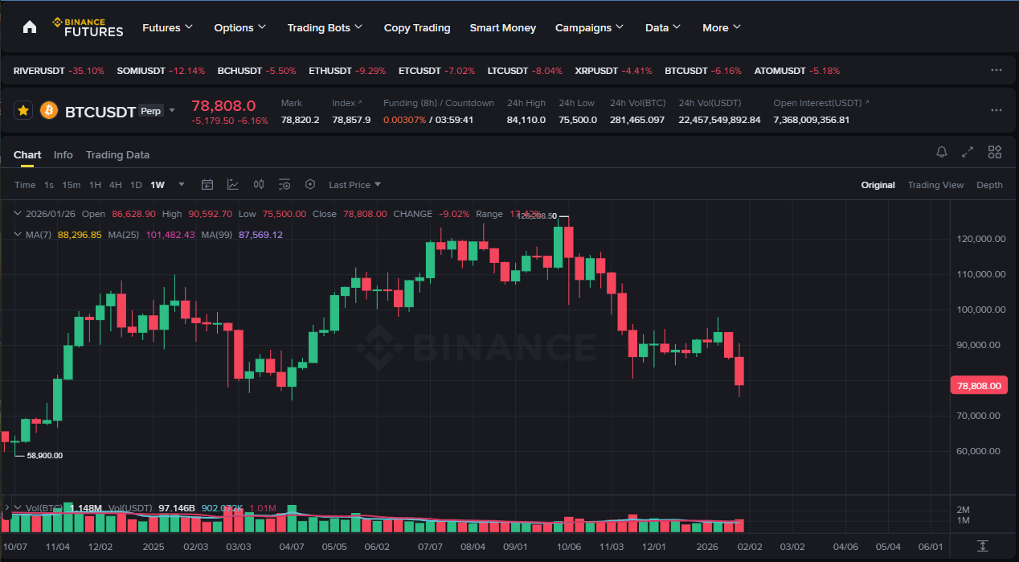Open the chart display settings icon
Viewport: 1019px width, 562px height.
[284, 185]
